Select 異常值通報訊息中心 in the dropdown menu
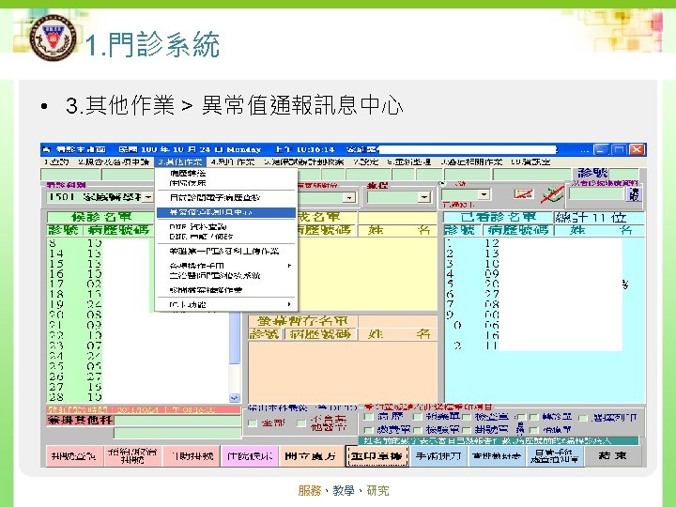 226,212
